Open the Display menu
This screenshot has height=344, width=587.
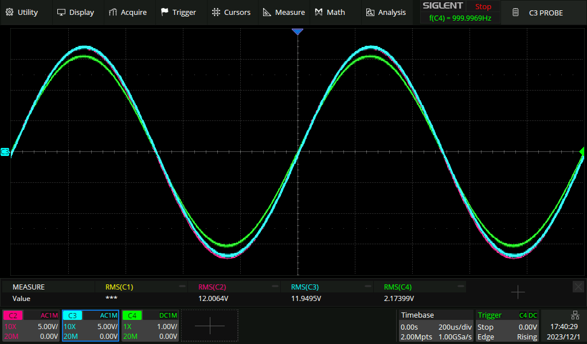click(x=76, y=13)
